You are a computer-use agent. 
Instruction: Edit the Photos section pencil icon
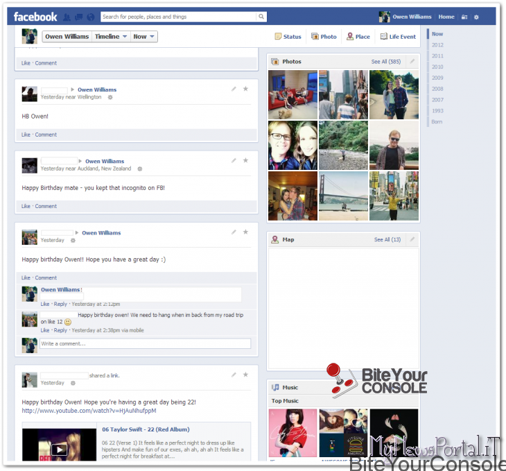pos(412,61)
